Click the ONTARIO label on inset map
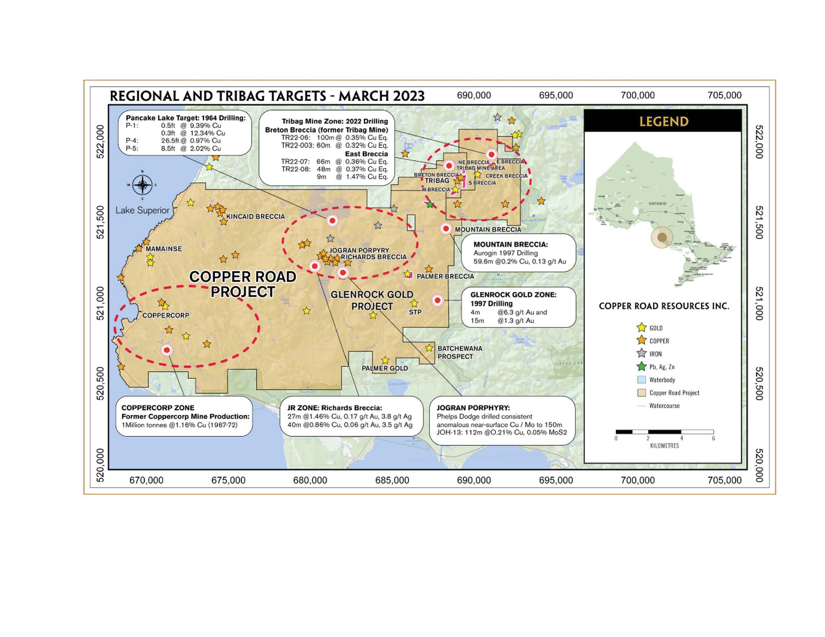 tap(658, 204)
